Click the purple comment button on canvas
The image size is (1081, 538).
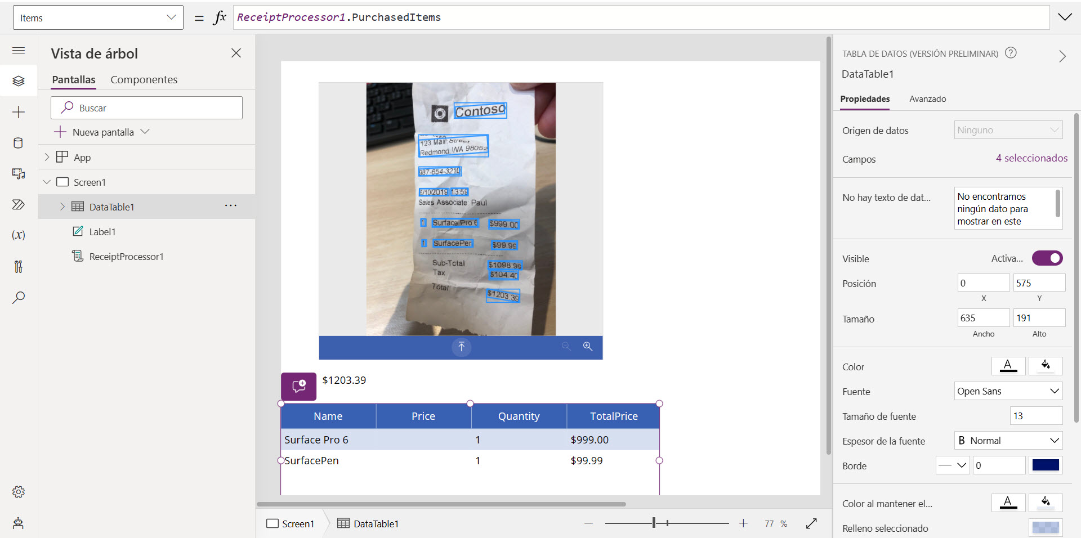[x=299, y=386]
